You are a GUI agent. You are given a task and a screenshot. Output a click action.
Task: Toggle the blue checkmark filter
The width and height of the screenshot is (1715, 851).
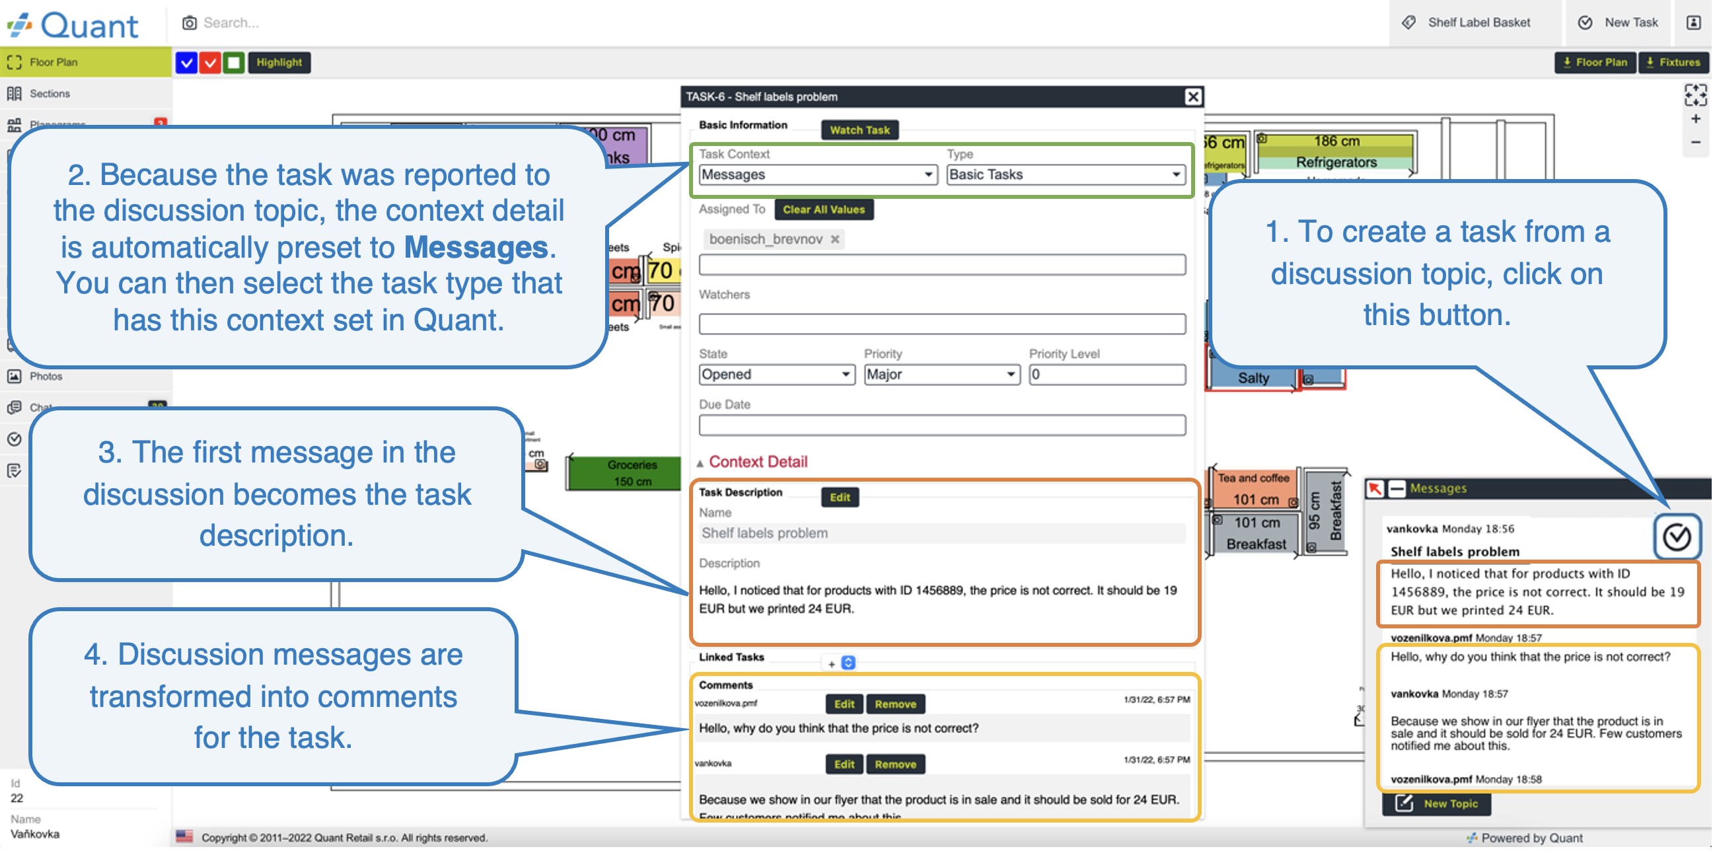click(x=187, y=63)
